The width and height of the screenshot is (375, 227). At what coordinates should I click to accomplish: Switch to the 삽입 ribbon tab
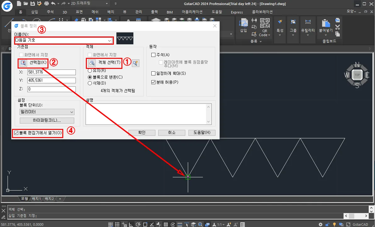[x=35, y=12]
